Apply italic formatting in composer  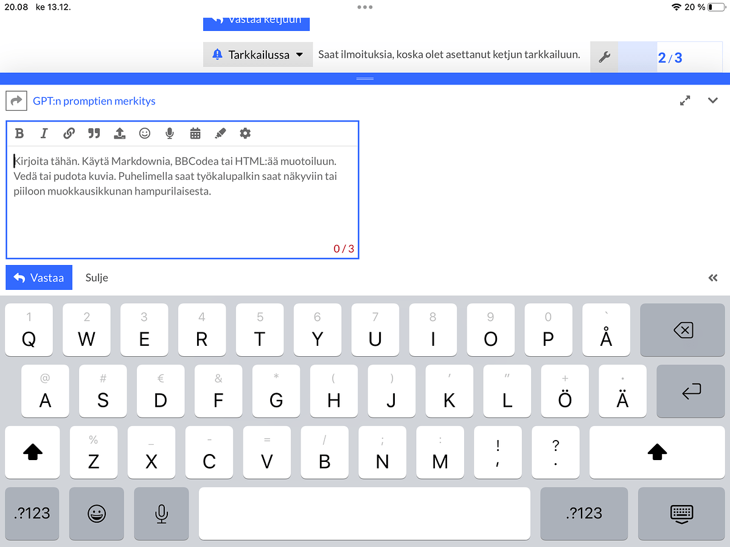(x=44, y=134)
